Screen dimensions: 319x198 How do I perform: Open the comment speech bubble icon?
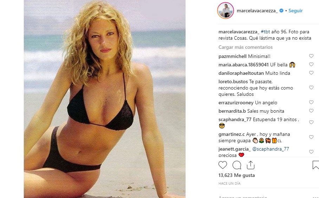[x=237, y=165]
